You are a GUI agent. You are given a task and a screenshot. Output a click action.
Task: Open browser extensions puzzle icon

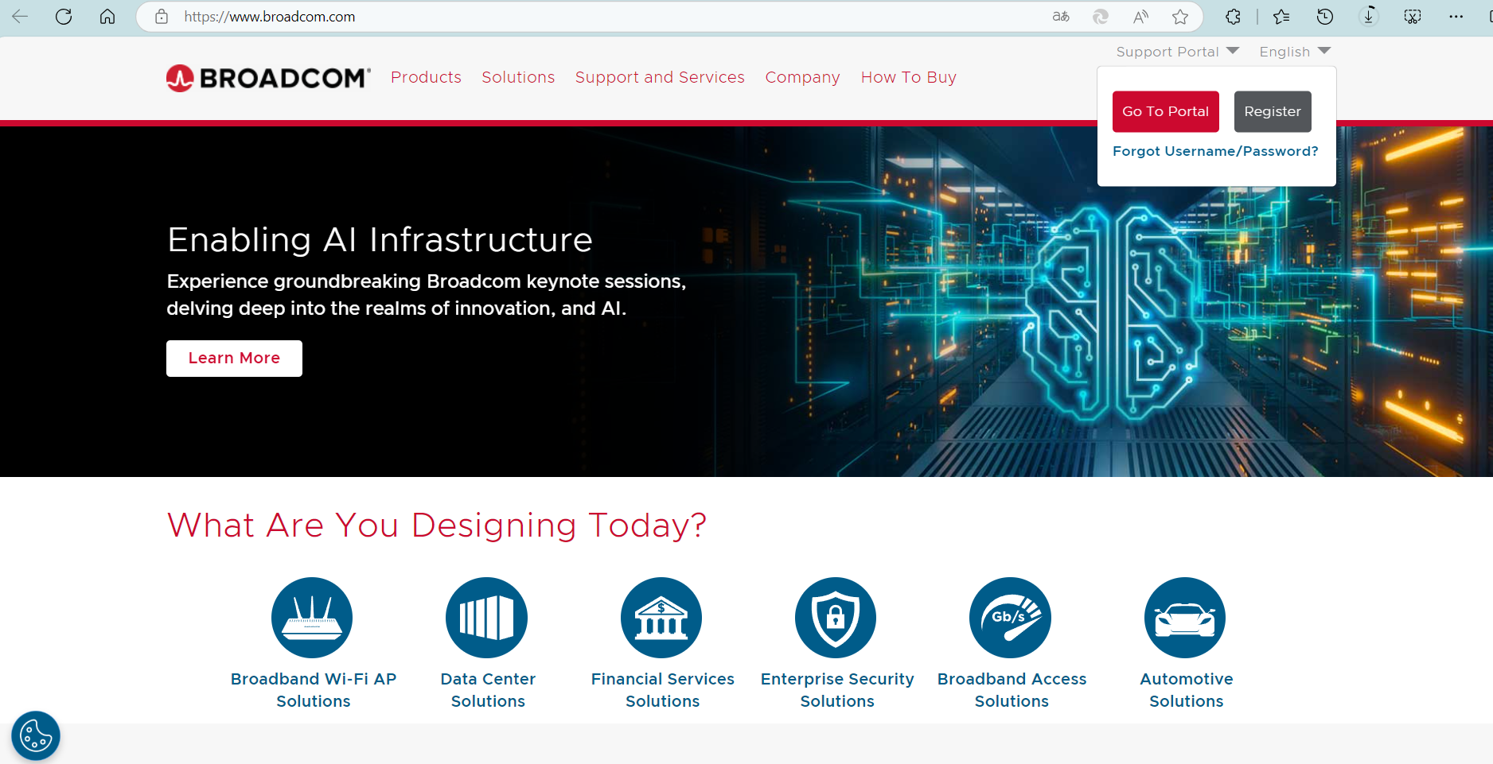(x=1233, y=17)
